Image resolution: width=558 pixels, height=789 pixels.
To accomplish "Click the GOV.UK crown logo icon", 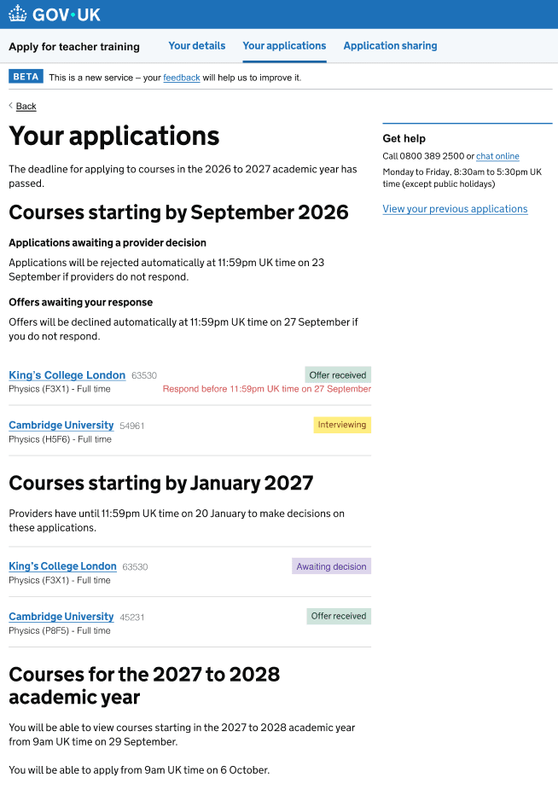I will point(18,14).
